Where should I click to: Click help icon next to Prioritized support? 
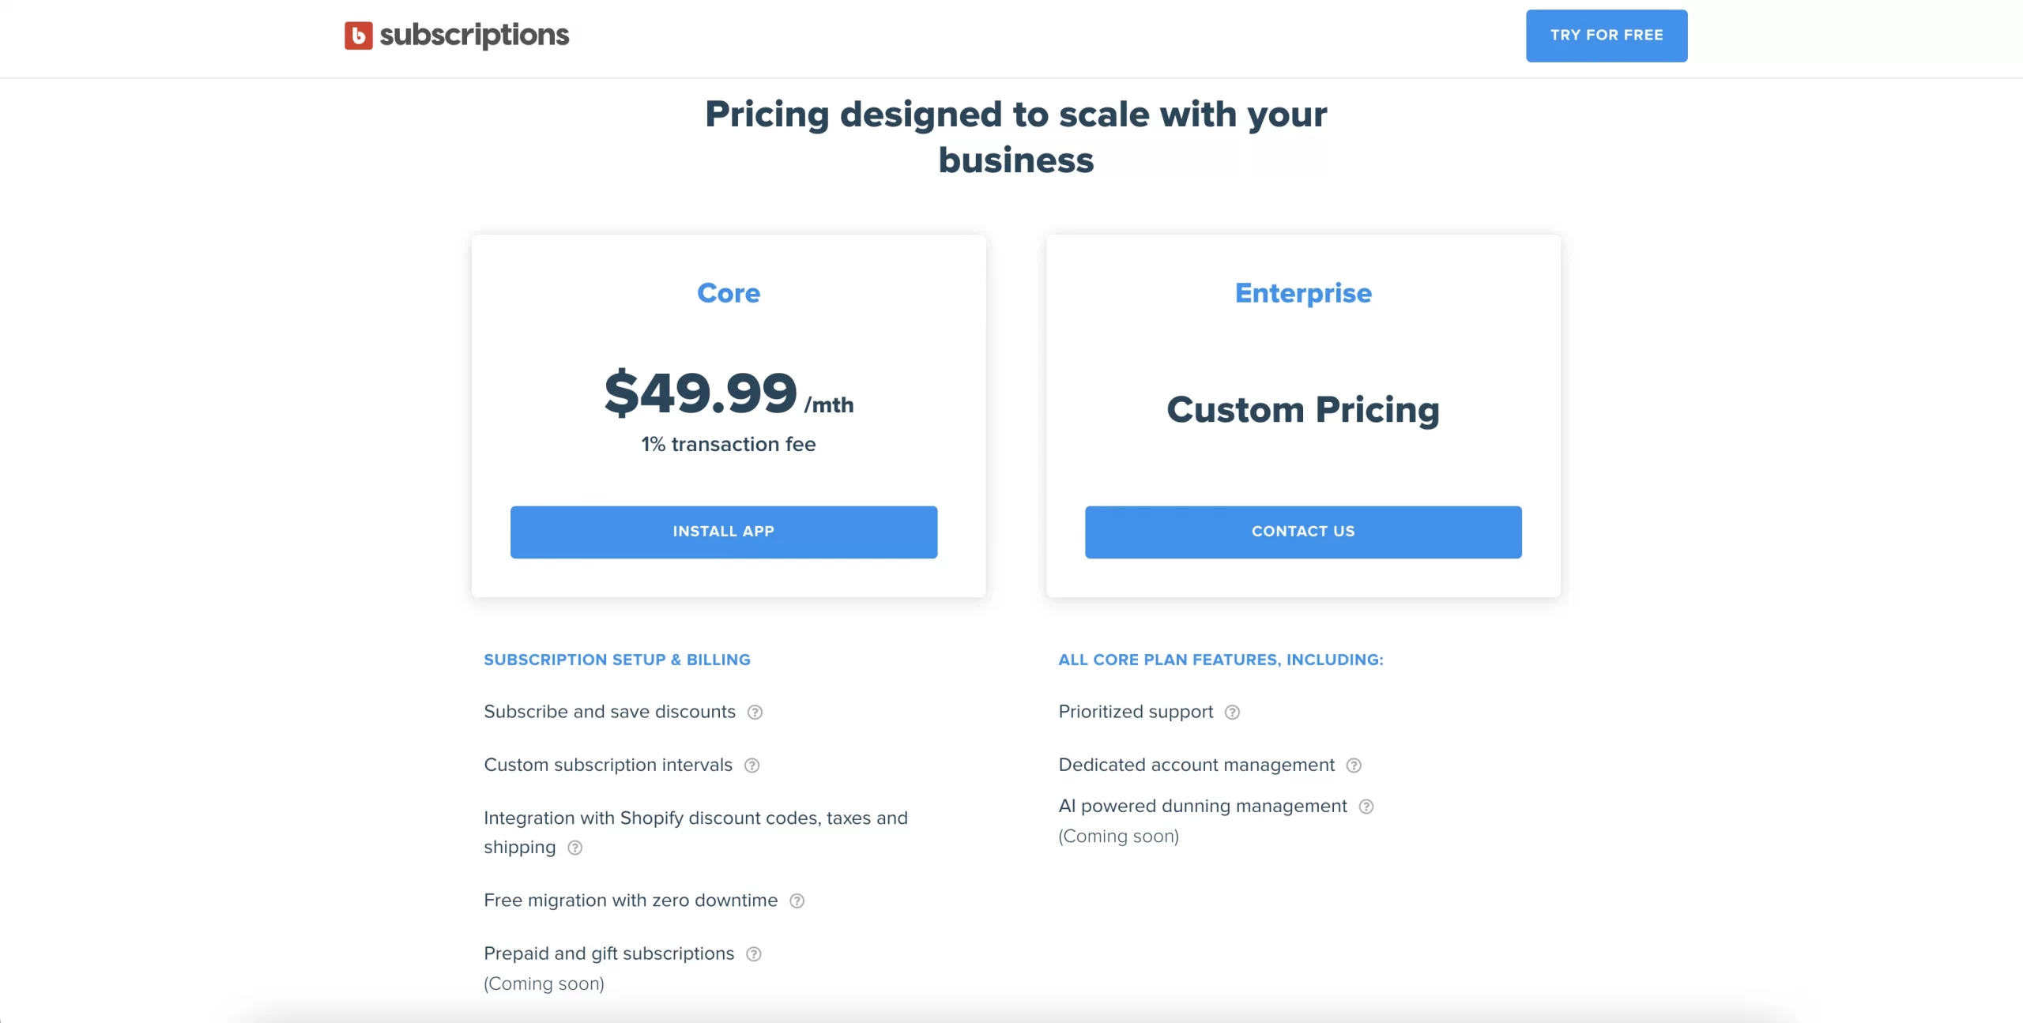1232,713
